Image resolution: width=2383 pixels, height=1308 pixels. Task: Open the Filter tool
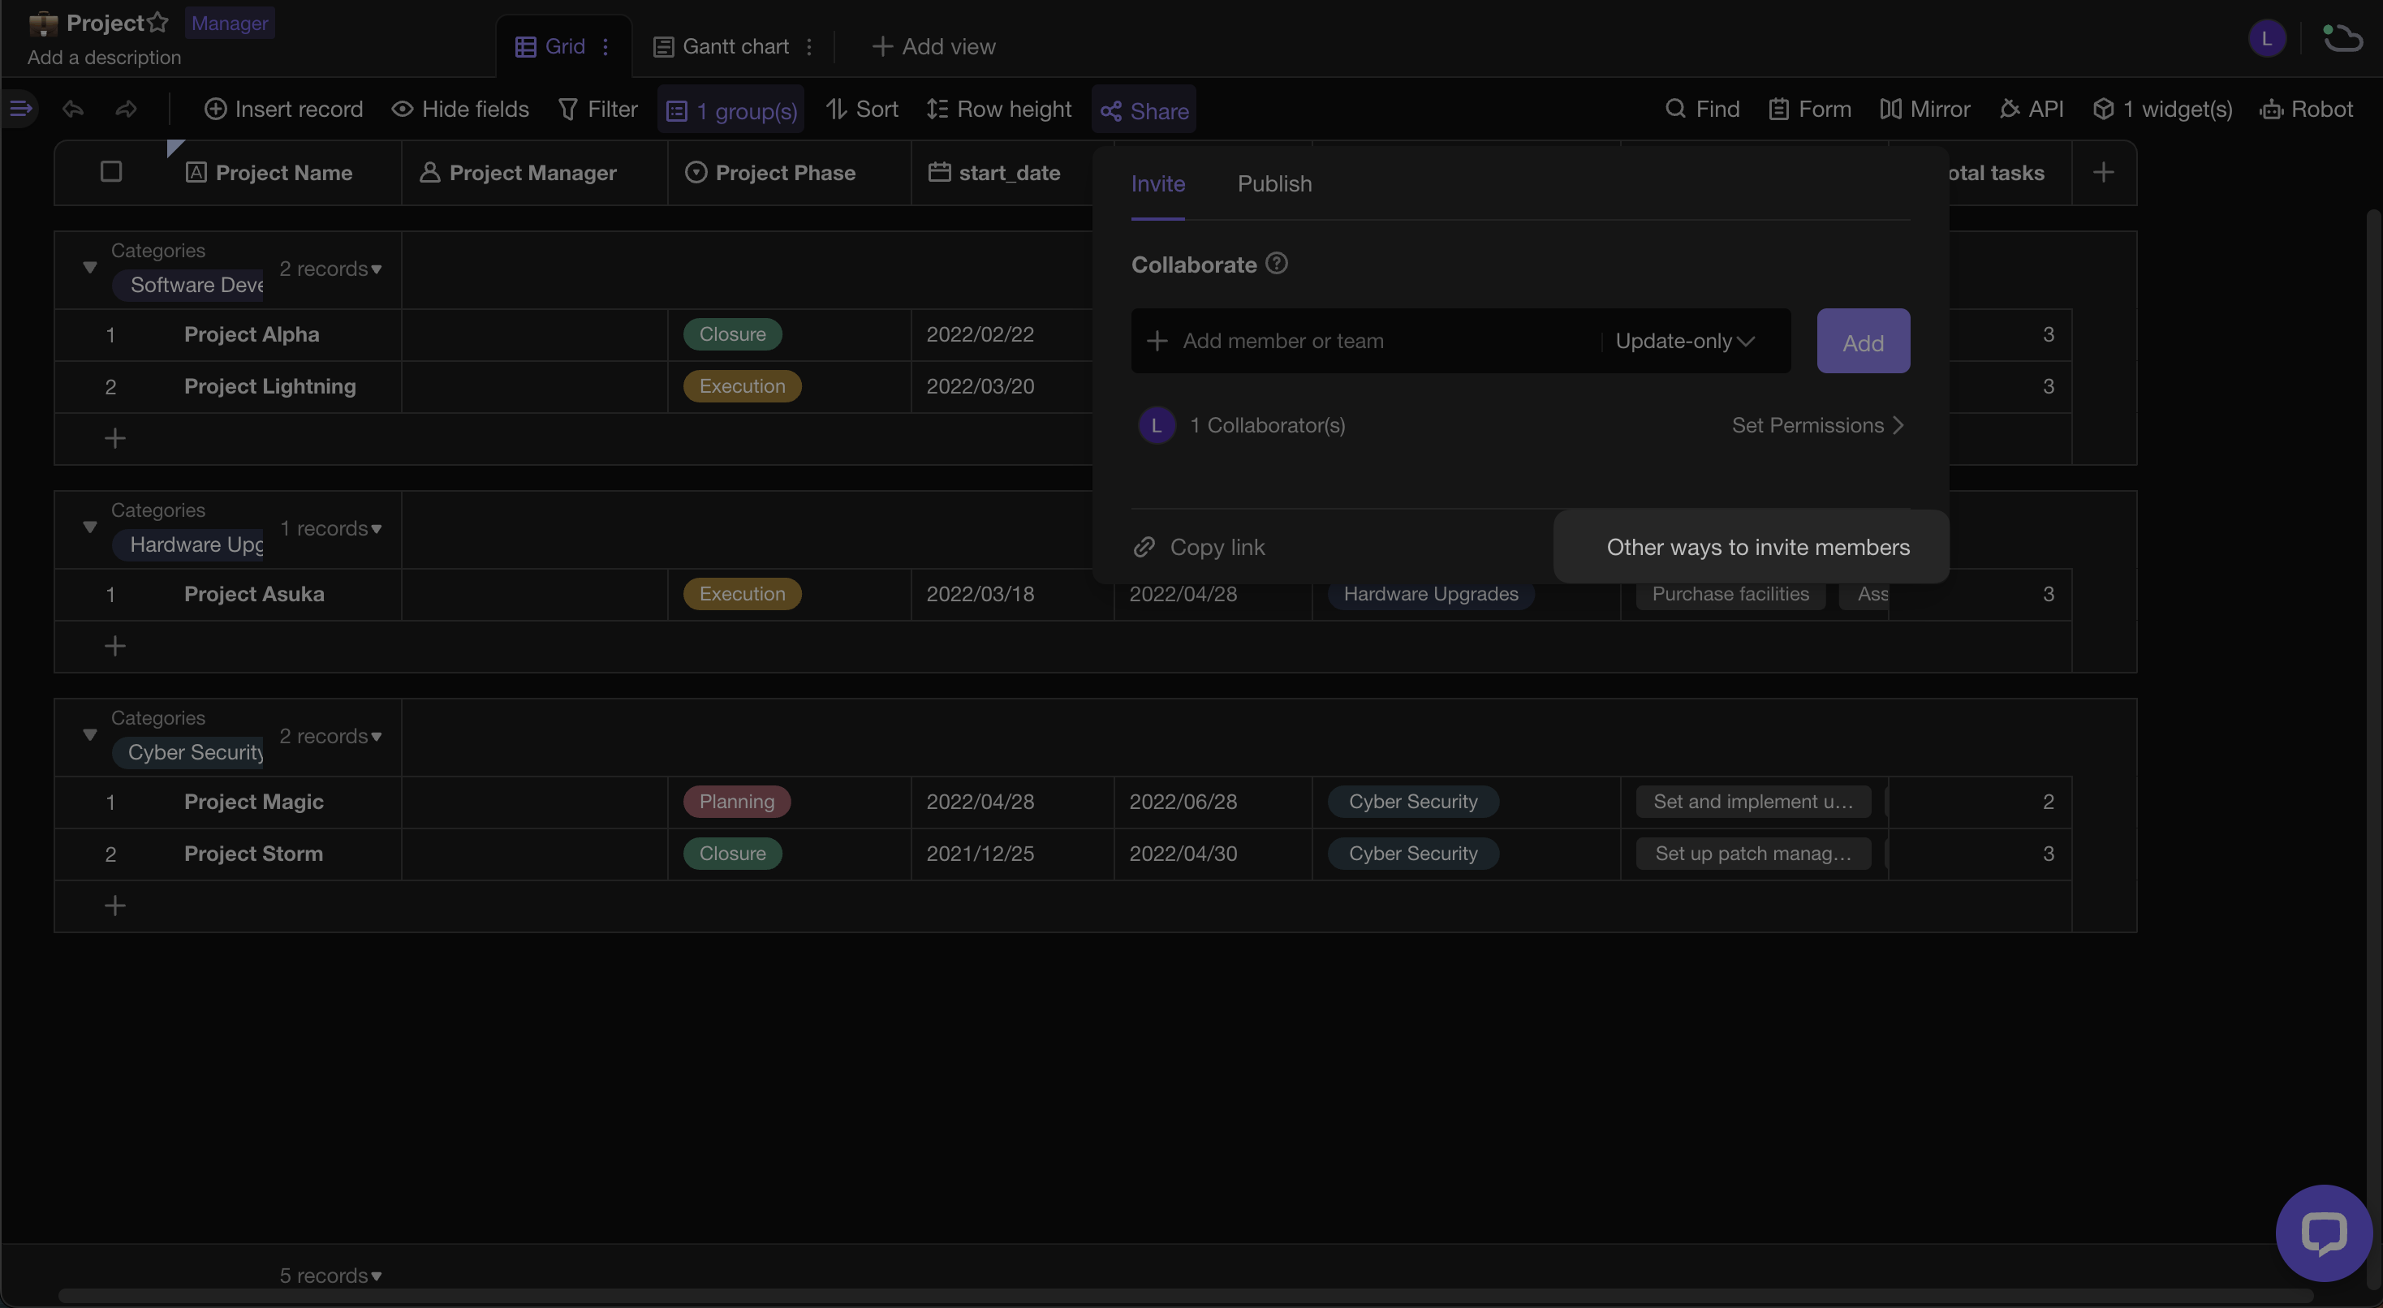(x=597, y=110)
